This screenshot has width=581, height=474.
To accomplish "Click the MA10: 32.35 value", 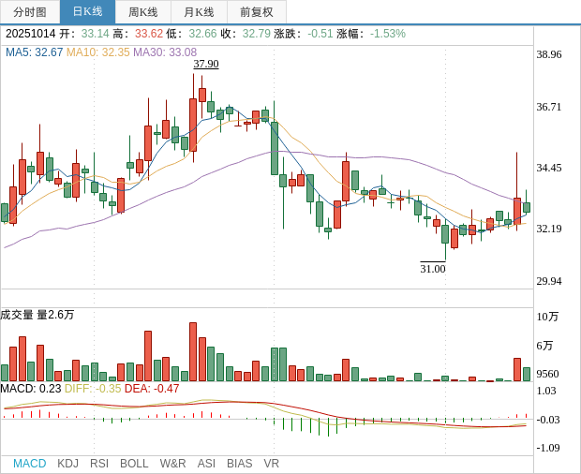I will point(97,52).
